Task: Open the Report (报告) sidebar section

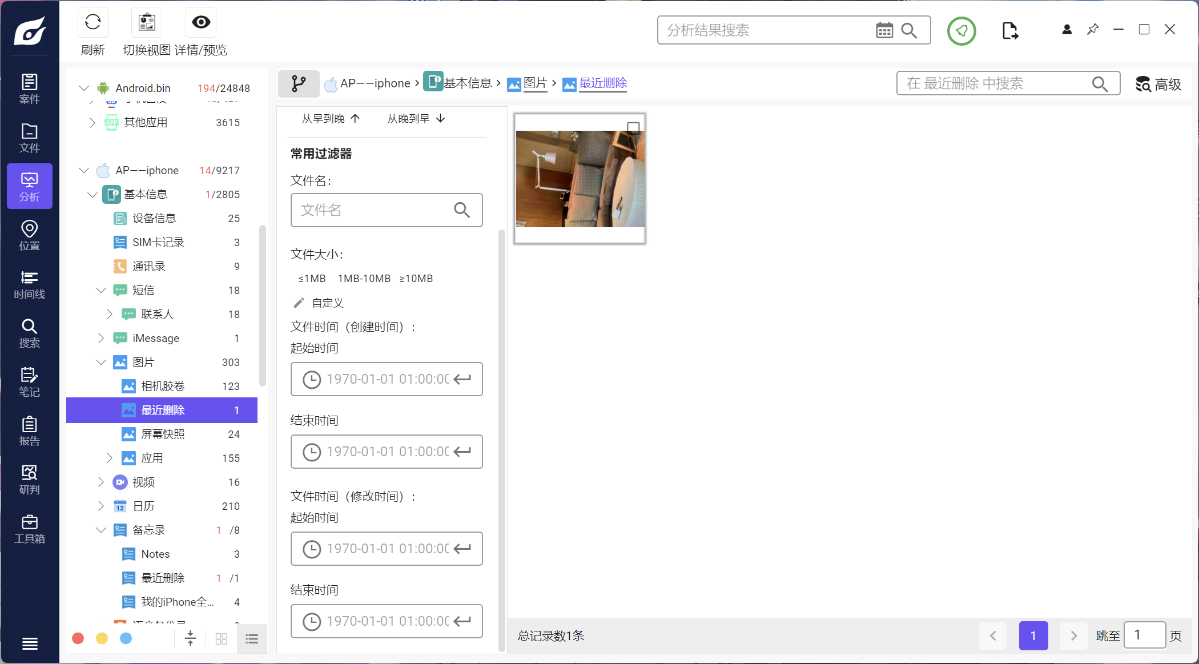Action: point(30,430)
